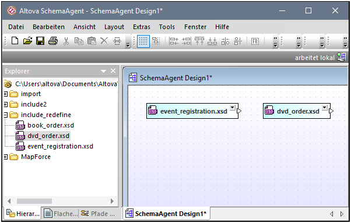Center selected boxes horizontally

[x=225, y=41]
